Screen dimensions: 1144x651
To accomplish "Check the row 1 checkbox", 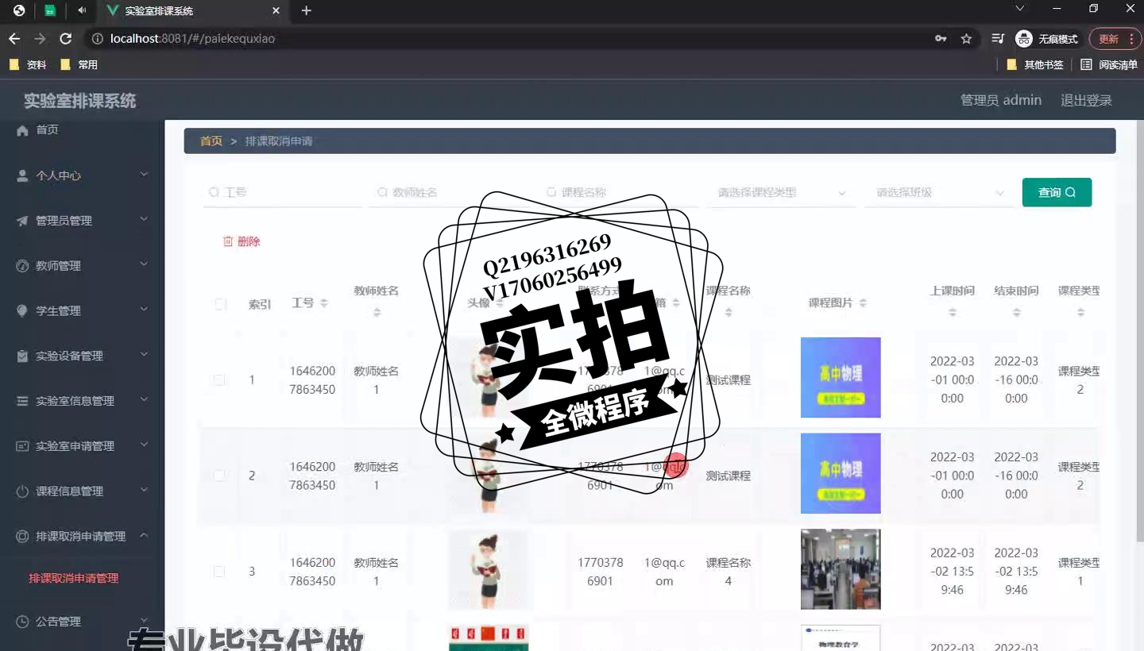I will [219, 380].
